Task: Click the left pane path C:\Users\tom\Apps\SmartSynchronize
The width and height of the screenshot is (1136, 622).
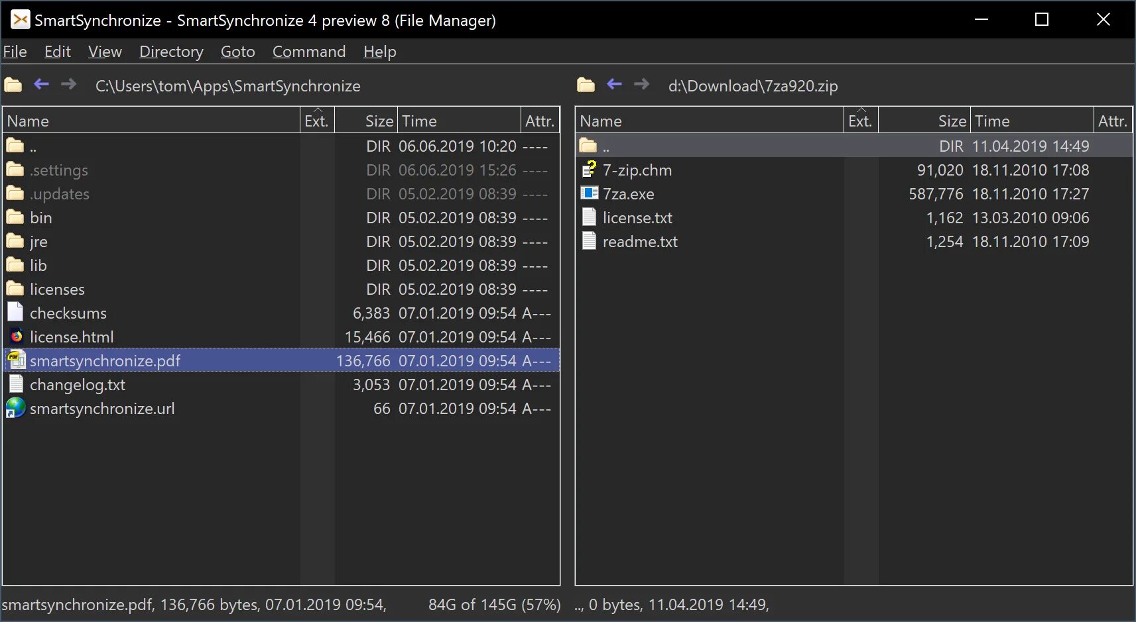Action: point(228,86)
